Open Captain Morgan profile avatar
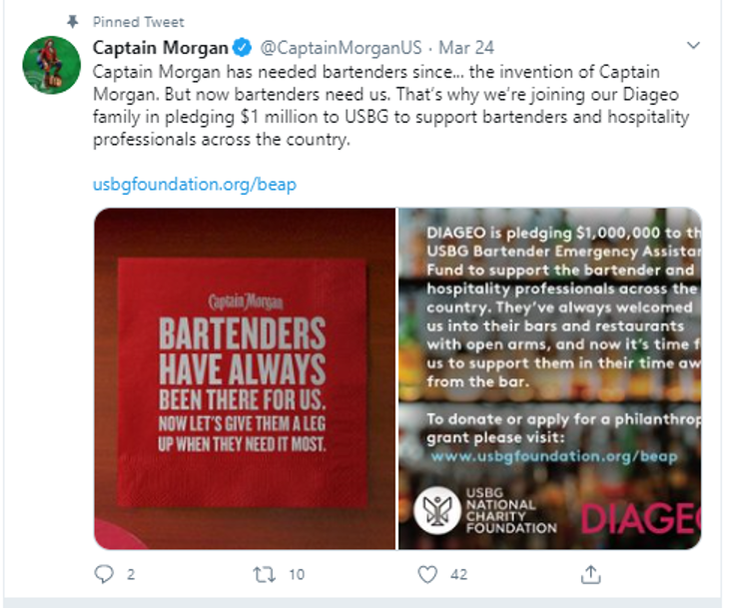This screenshot has width=729, height=609. 52,65
